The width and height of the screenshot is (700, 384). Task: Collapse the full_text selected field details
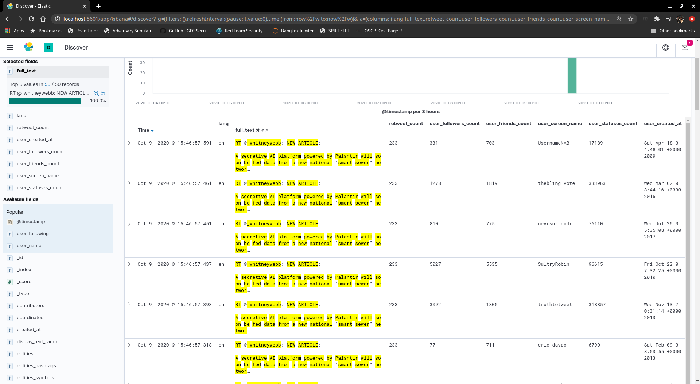(x=58, y=71)
